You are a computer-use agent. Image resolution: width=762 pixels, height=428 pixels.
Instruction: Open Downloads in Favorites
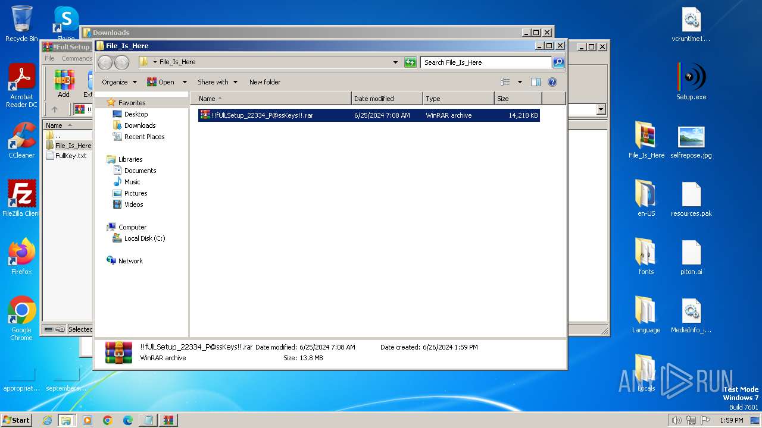pos(140,125)
